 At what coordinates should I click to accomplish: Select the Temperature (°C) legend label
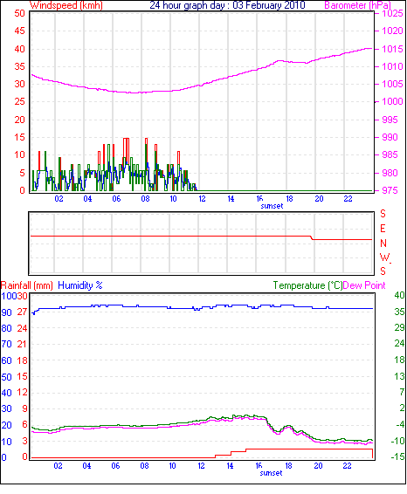(x=307, y=285)
